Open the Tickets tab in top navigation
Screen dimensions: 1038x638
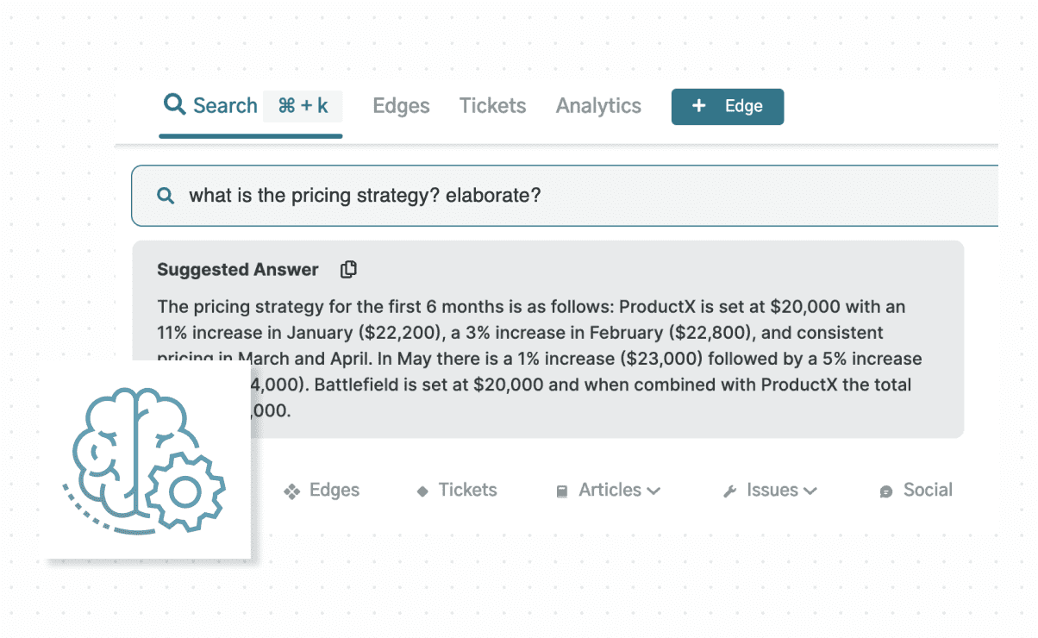pos(492,106)
